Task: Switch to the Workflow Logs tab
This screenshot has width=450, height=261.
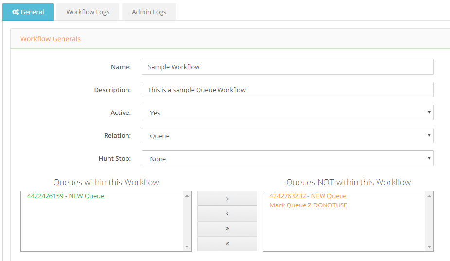Action: pos(88,12)
